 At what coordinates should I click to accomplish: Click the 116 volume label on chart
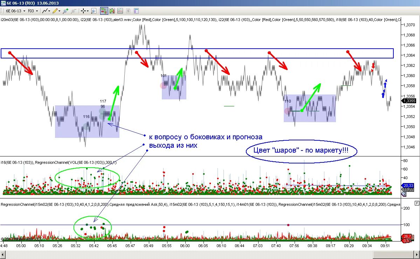click(86, 117)
